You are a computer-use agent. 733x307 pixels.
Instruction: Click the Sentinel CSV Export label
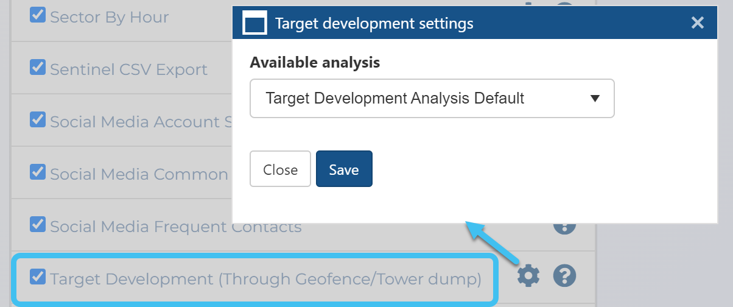pyautogui.click(x=128, y=69)
